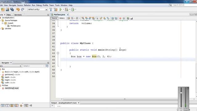Minimize the Projects panel group
The width and height of the screenshot is (197, 111).
point(48,15)
